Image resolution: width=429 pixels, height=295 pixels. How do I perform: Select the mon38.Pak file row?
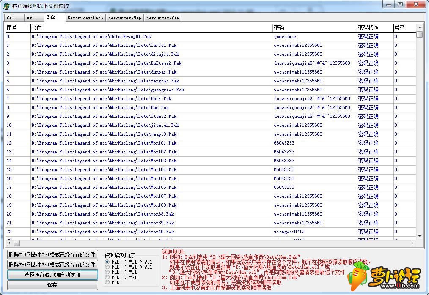pyautogui.click(x=211, y=214)
